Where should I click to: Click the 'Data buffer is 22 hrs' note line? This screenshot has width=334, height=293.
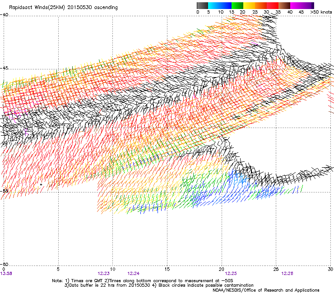(159, 285)
